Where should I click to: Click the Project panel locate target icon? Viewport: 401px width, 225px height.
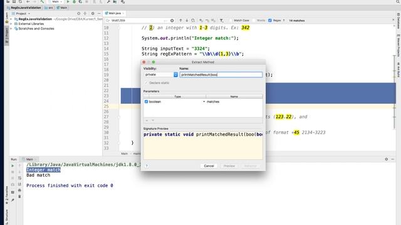pos(78,14)
